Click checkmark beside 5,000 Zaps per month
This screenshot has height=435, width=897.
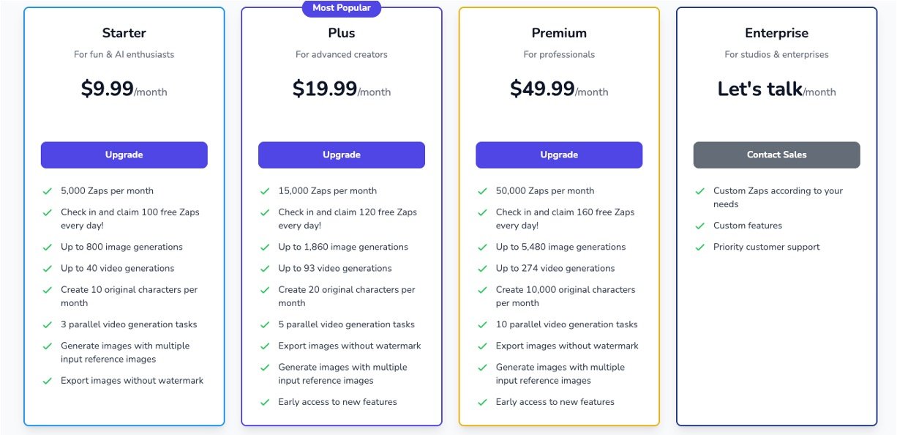[47, 191]
